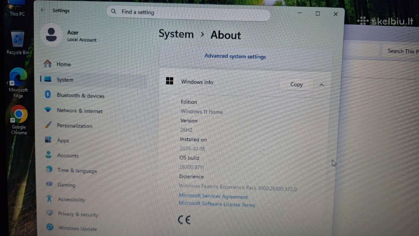Viewport: 419px width, 236px height.
Task: Click the installed date 2026-10-18
Action: pos(192,149)
